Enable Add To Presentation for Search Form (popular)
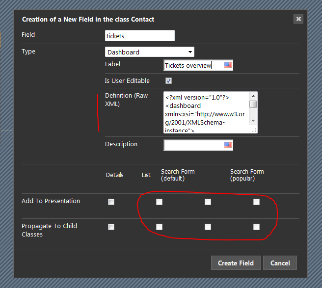 coord(256,202)
